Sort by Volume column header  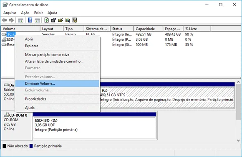pos(20,29)
